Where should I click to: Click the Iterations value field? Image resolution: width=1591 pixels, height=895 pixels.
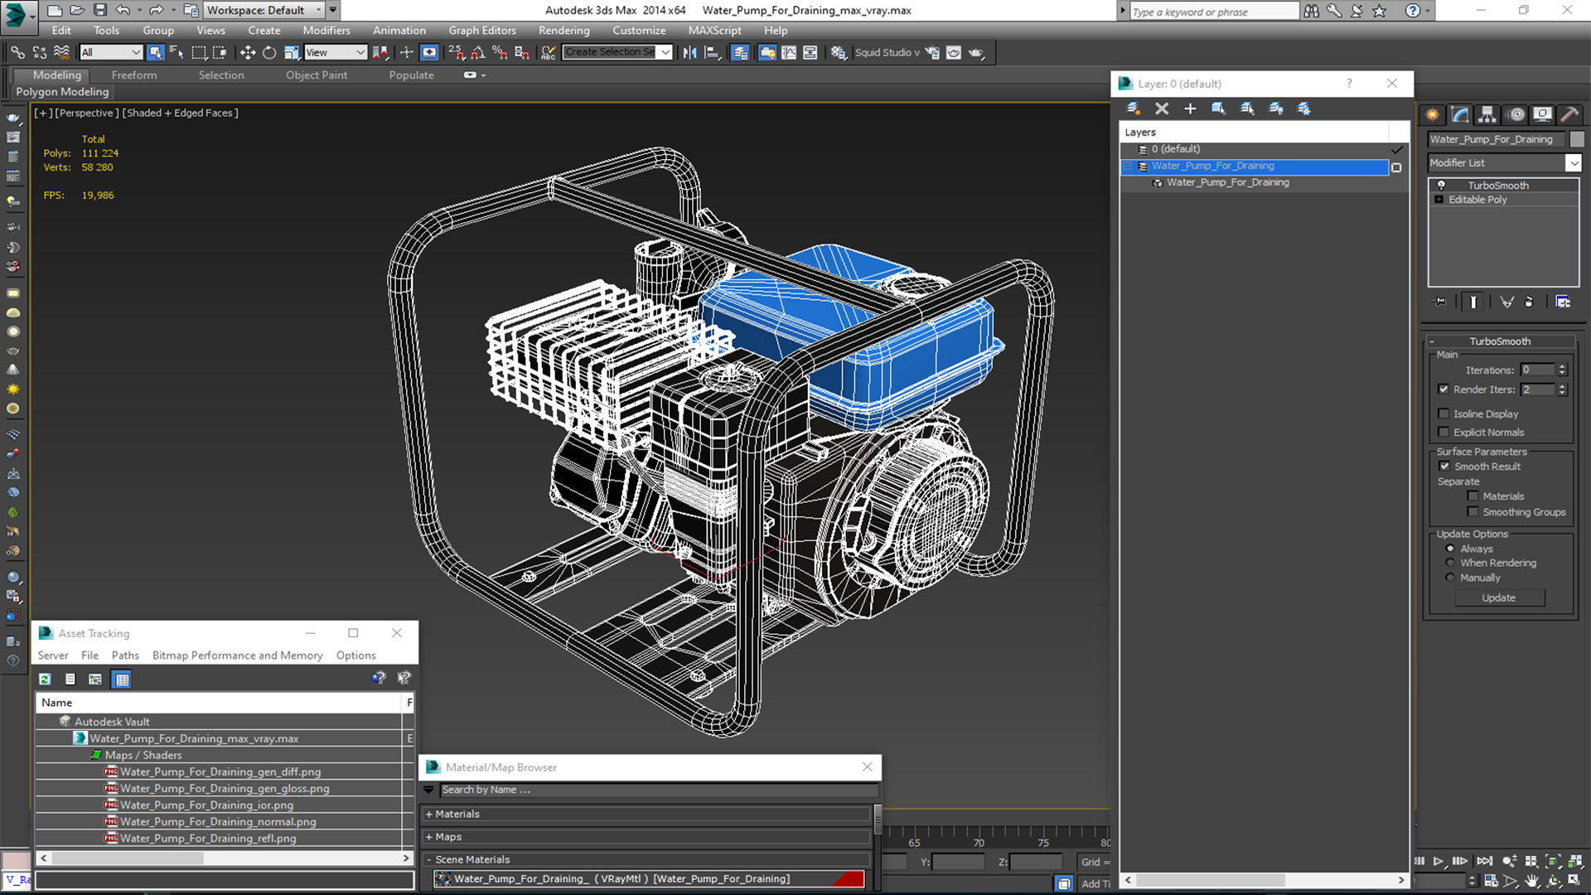tap(1537, 370)
